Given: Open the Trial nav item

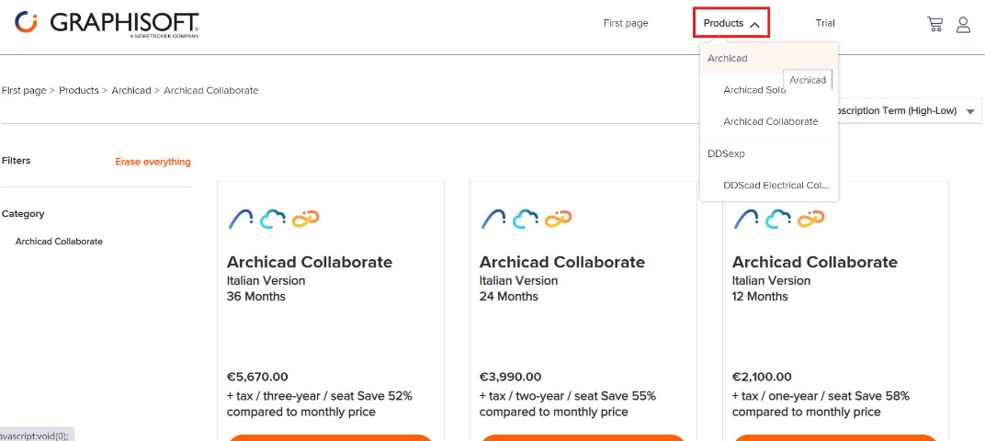Looking at the screenshot, I should 825,23.
